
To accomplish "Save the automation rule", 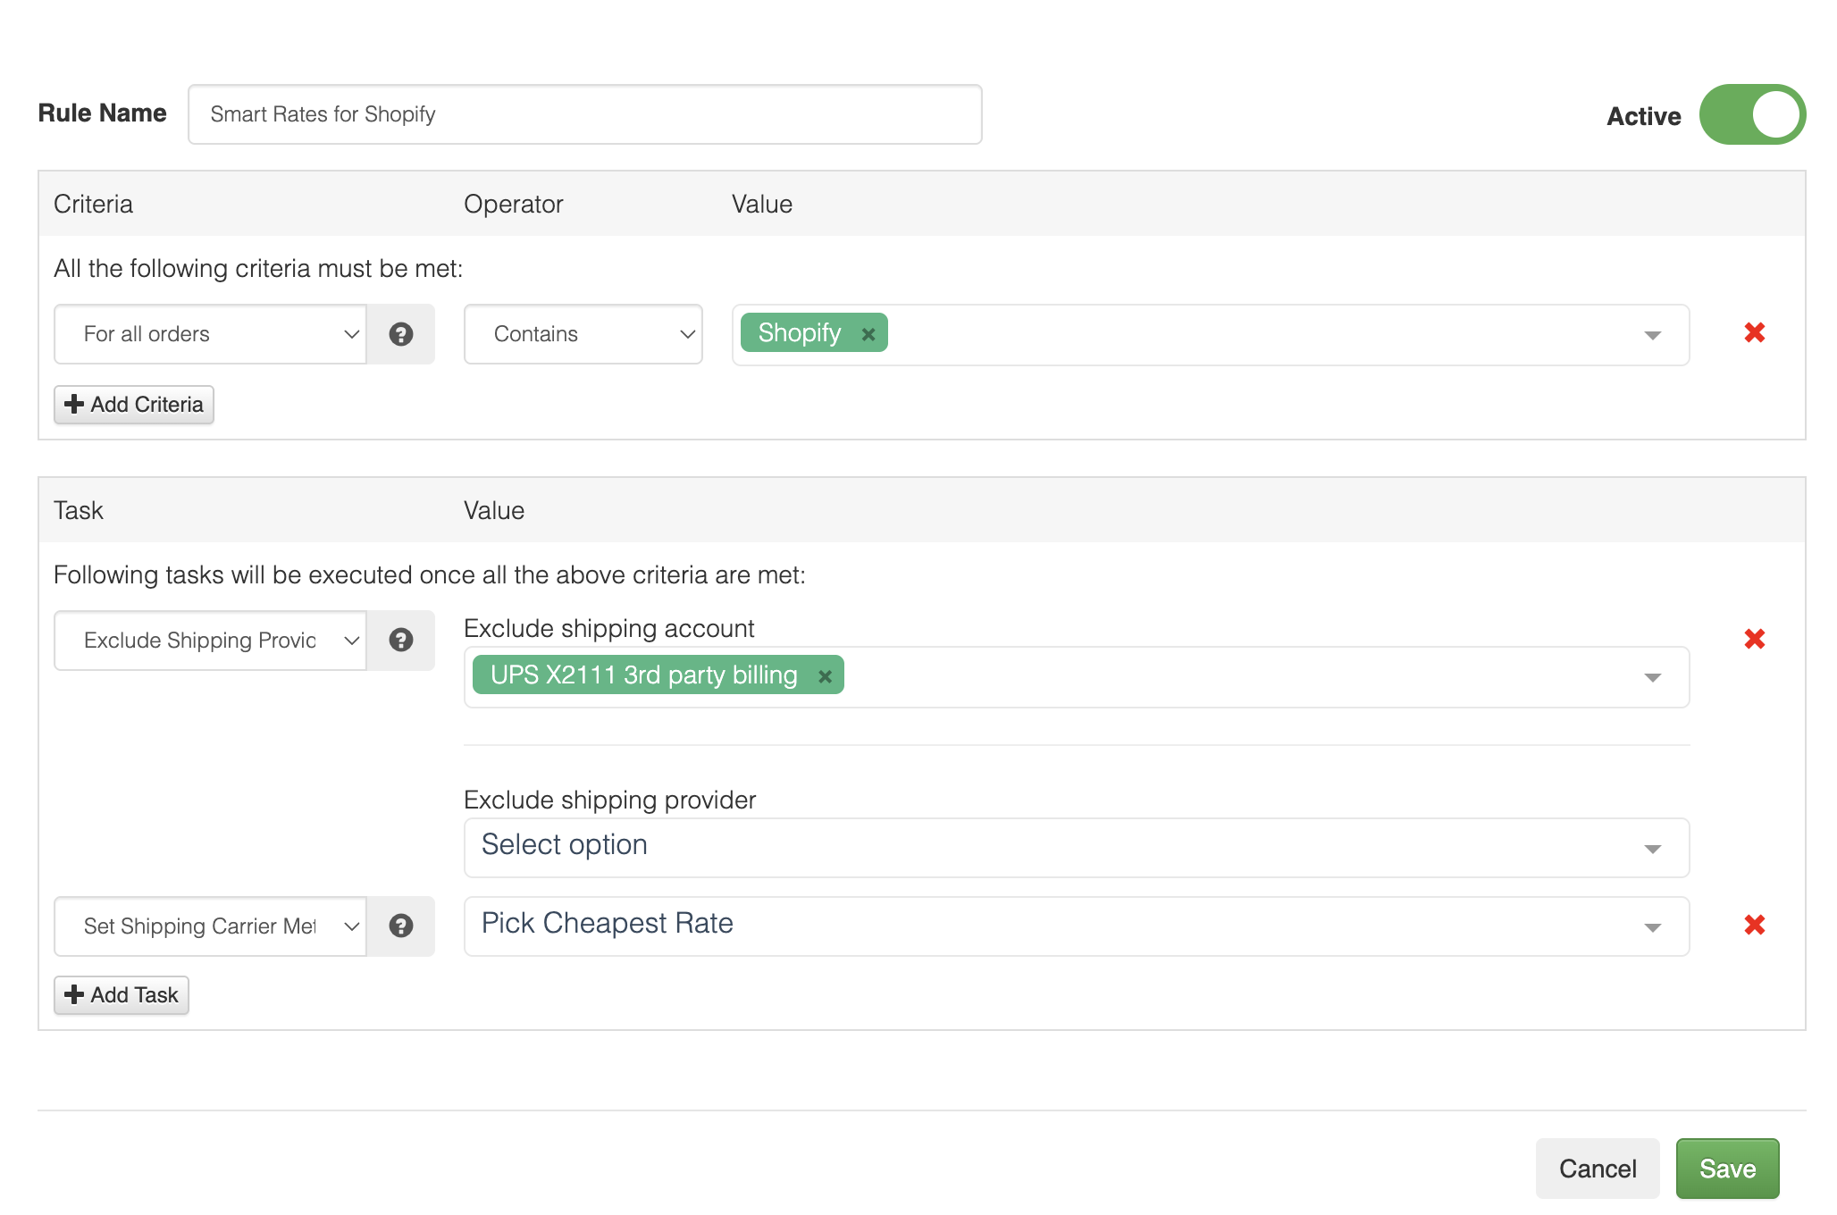I will [x=1726, y=1169].
